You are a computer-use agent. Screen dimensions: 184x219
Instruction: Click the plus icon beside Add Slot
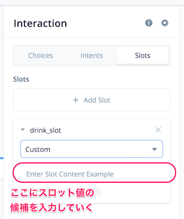(x=75, y=101)
